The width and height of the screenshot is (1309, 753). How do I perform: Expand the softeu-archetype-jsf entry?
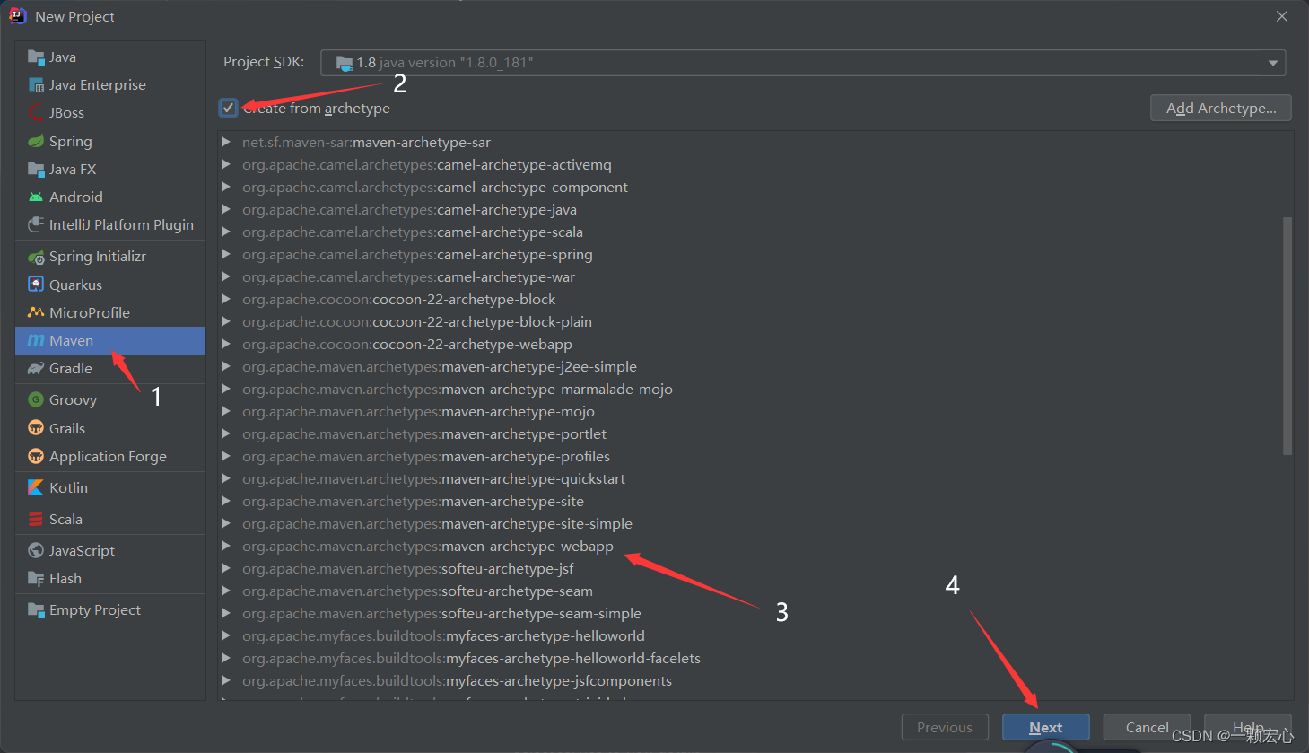pyautogui.click(x=226, y=568)
